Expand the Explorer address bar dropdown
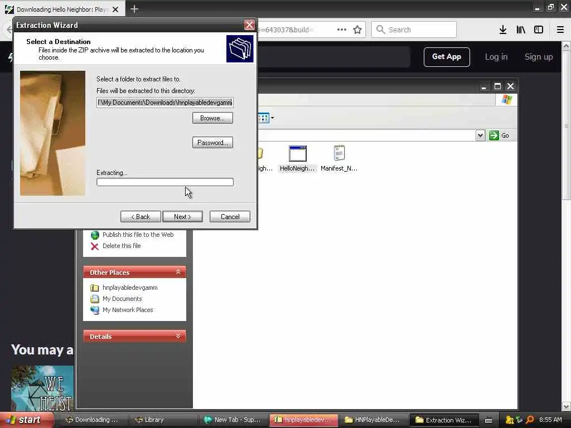 (x=480, y=135)
